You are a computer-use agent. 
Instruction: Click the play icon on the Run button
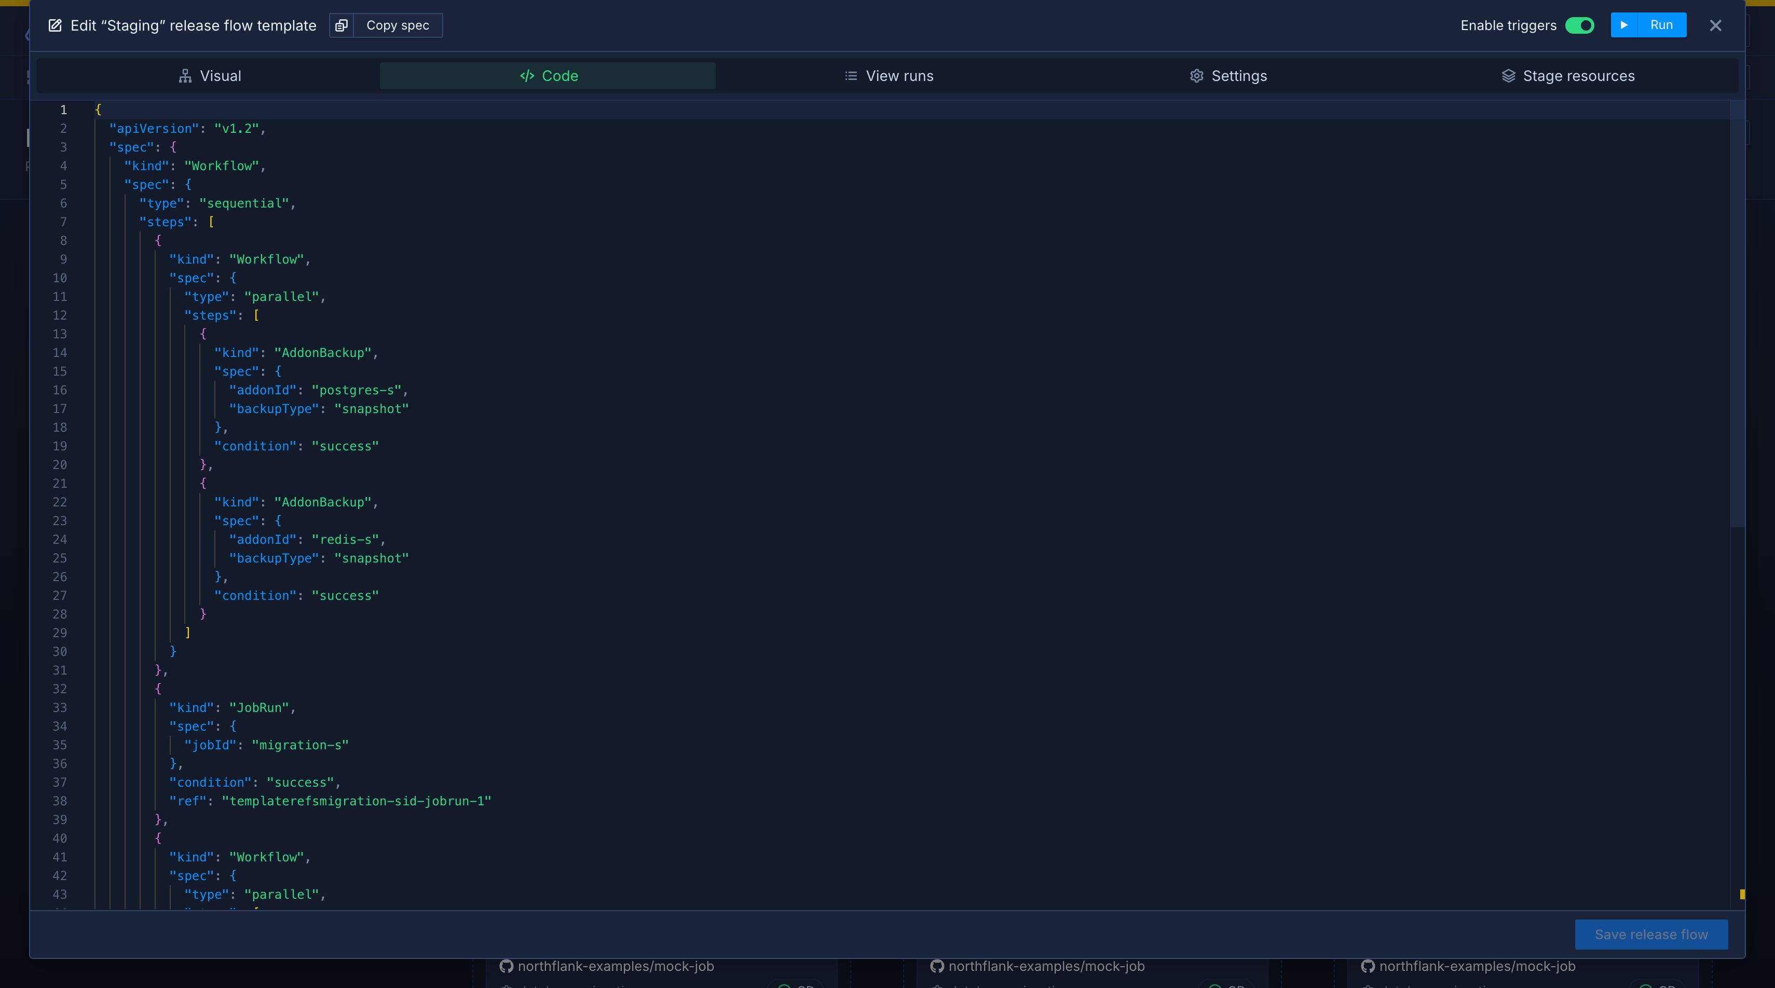tap(1624, 25)
